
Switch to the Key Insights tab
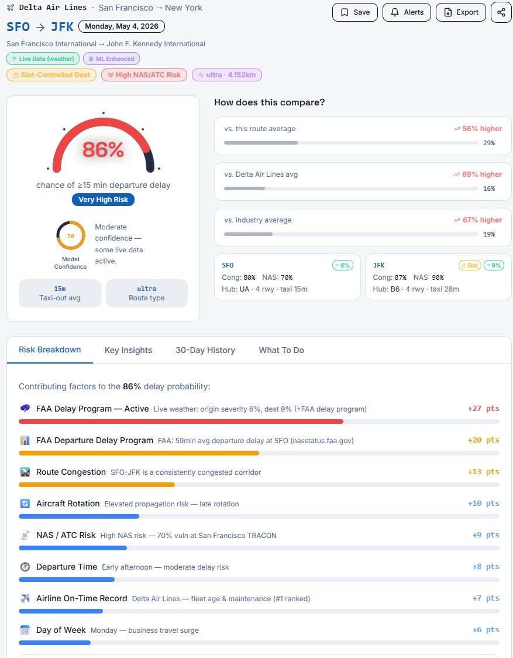coord(128,350)
